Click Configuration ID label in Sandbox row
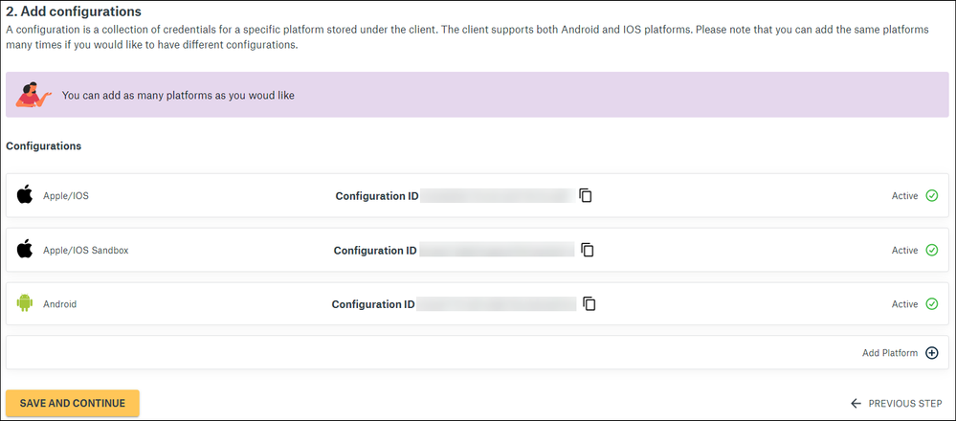This screenshot has width=956, height=421. [x=375, y=251]
